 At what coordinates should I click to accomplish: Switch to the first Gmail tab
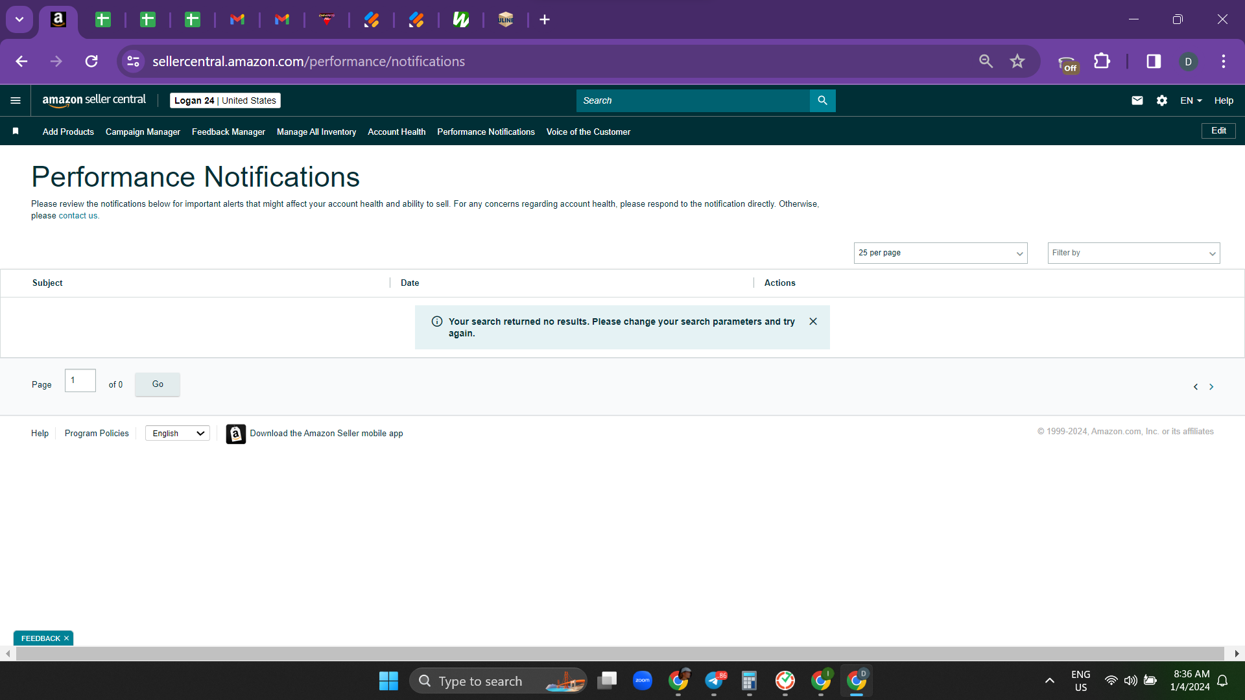point(237,19)
